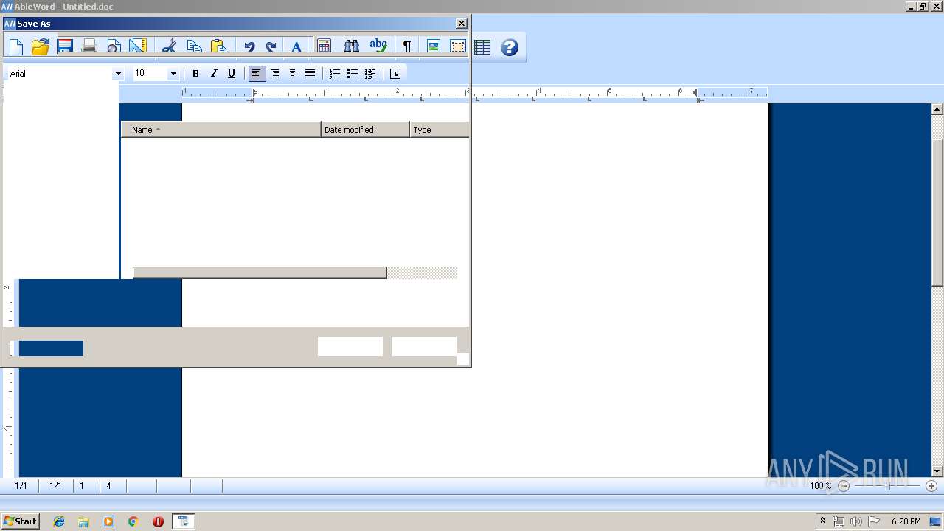Cut selection with scissors icon

[169, 46]
